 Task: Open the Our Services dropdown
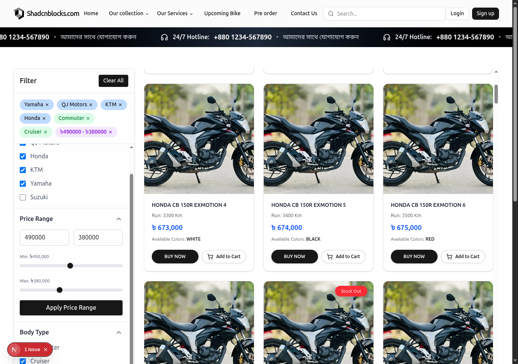[x=175, y=13]
